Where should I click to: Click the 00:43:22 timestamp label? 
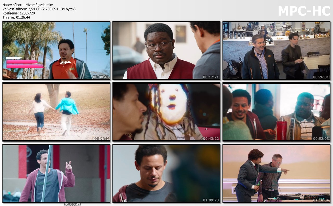(211, 139)
